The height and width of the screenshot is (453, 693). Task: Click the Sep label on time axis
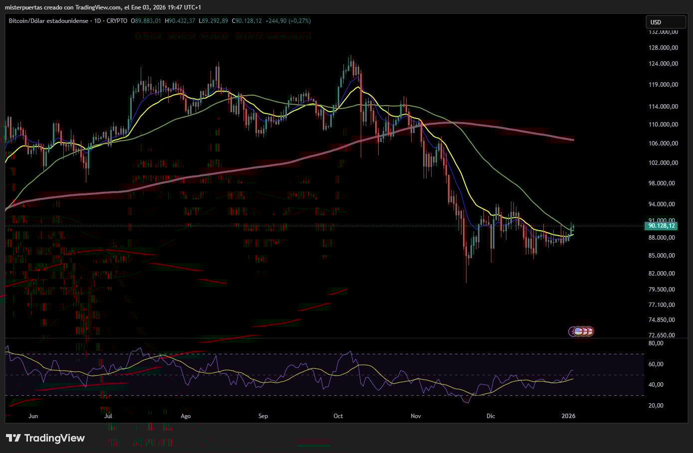(263, 416)
